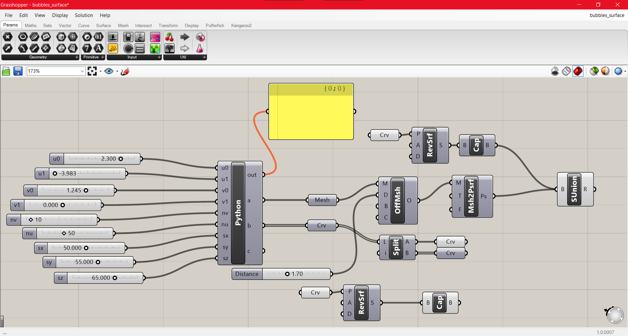Screen dimensions: 628x336
Task: Toggle the named views eye icon
Action: [x=109, y=71]
